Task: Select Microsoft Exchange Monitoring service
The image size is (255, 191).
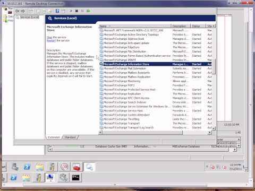Action: click(x=156, y=81)
